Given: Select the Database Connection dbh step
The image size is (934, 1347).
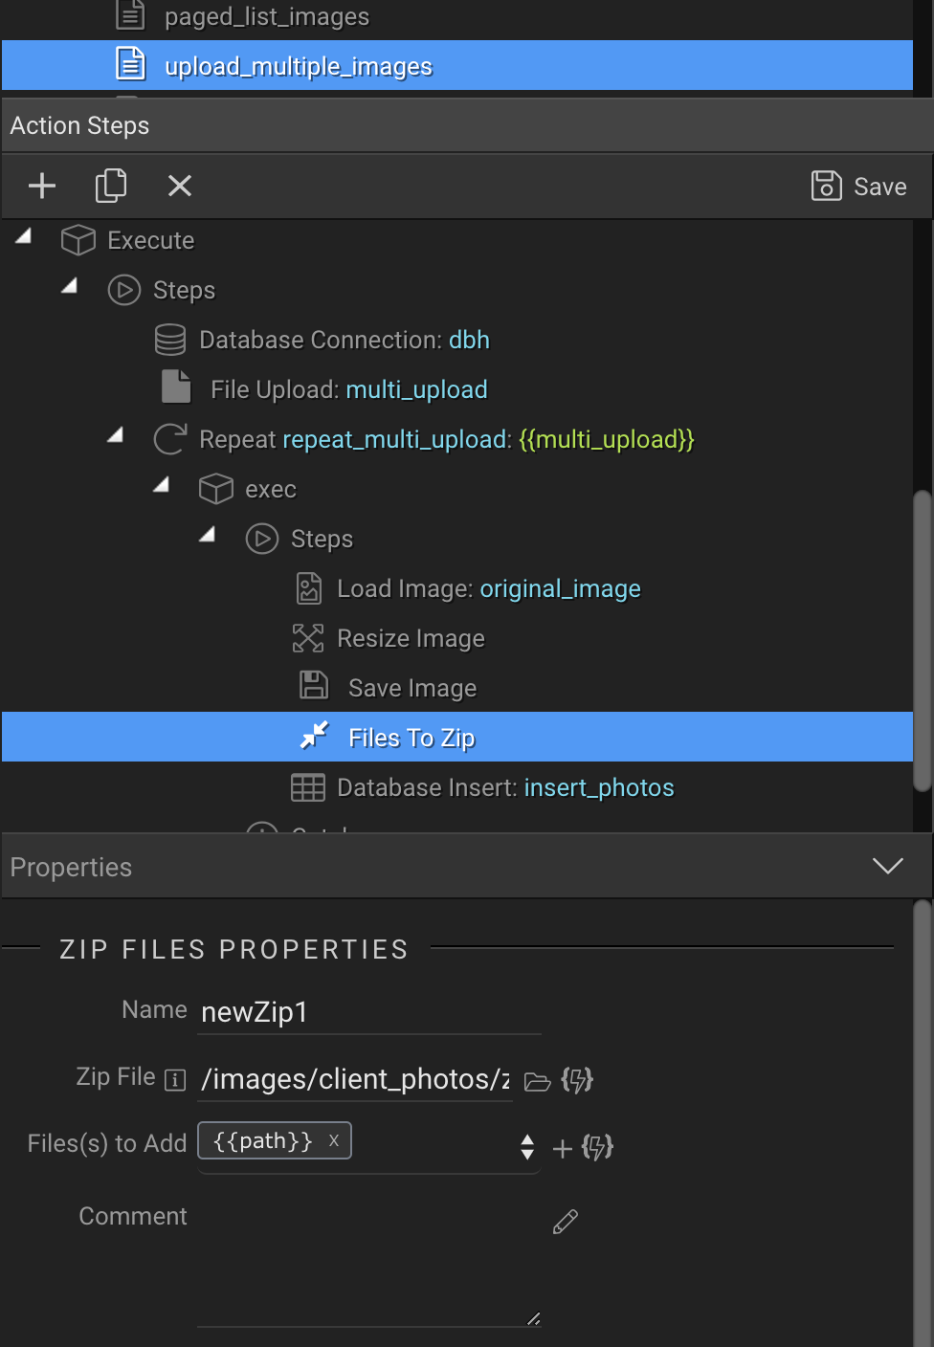Looking at the screenshot, I should point(344,340).
